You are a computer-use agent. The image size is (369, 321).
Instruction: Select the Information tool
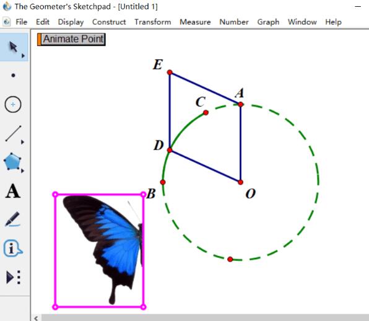point(13,248)
